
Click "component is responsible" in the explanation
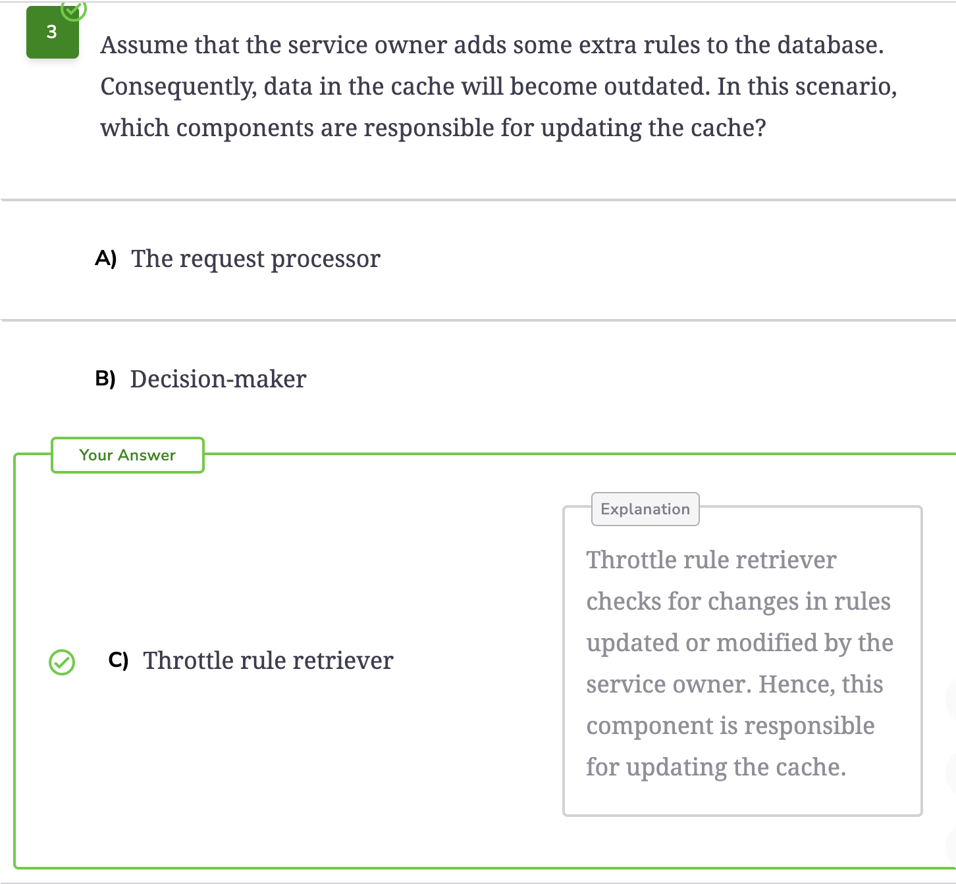pyautogui.click(x=730, y=726)
